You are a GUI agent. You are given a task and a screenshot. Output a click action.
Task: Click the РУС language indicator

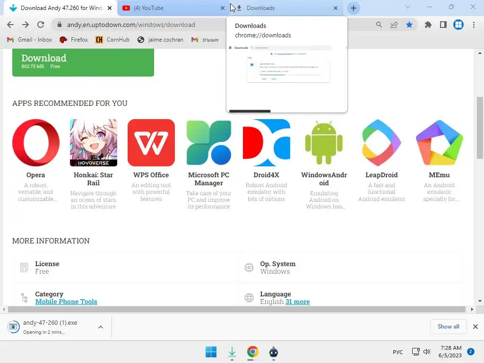tap(398, 352)
